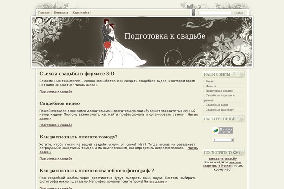Viewport: 284px width, 189px height.
Task: Open article Как распознать плохого тамаду?
Action: pos(79,137)
